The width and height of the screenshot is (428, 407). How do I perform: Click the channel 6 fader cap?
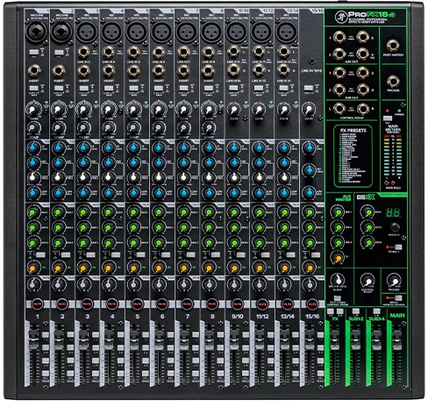tap(159, 339)
